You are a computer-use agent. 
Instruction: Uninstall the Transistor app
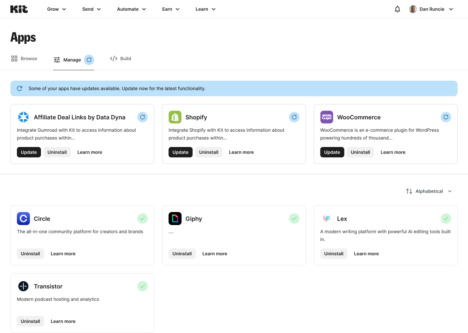[31, 321]
